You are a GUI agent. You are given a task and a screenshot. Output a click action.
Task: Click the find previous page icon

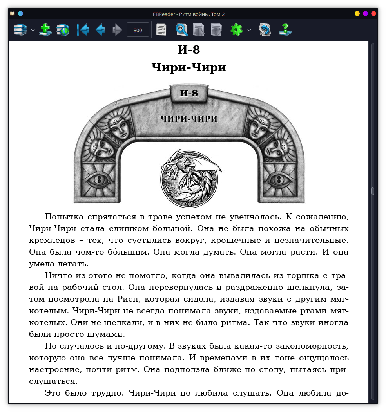tap(199, 30)
